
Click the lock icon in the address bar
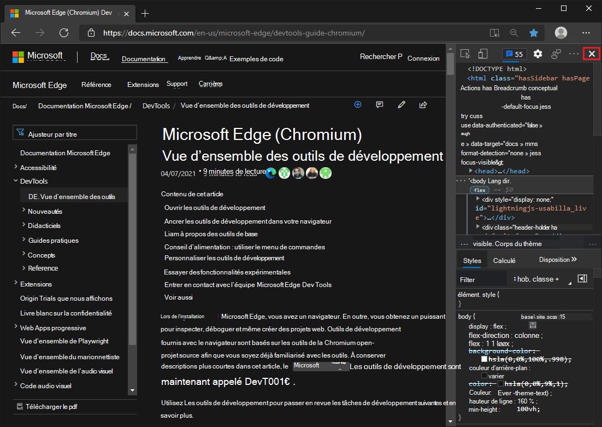pos(91,33)
